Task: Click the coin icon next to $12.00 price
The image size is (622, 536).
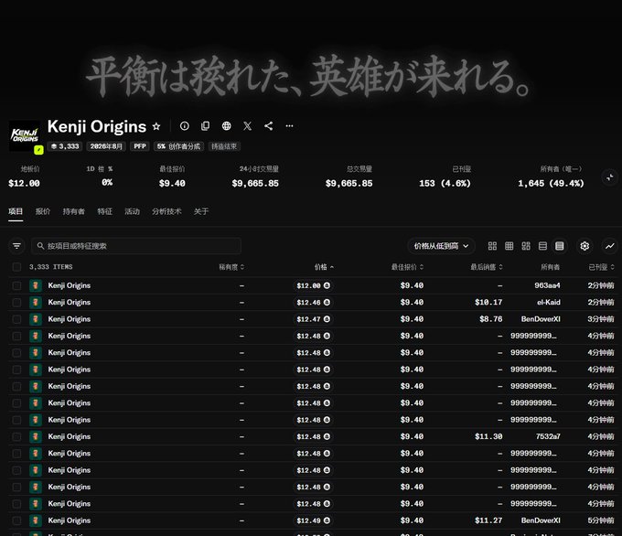Action: (x=327, y=285)
